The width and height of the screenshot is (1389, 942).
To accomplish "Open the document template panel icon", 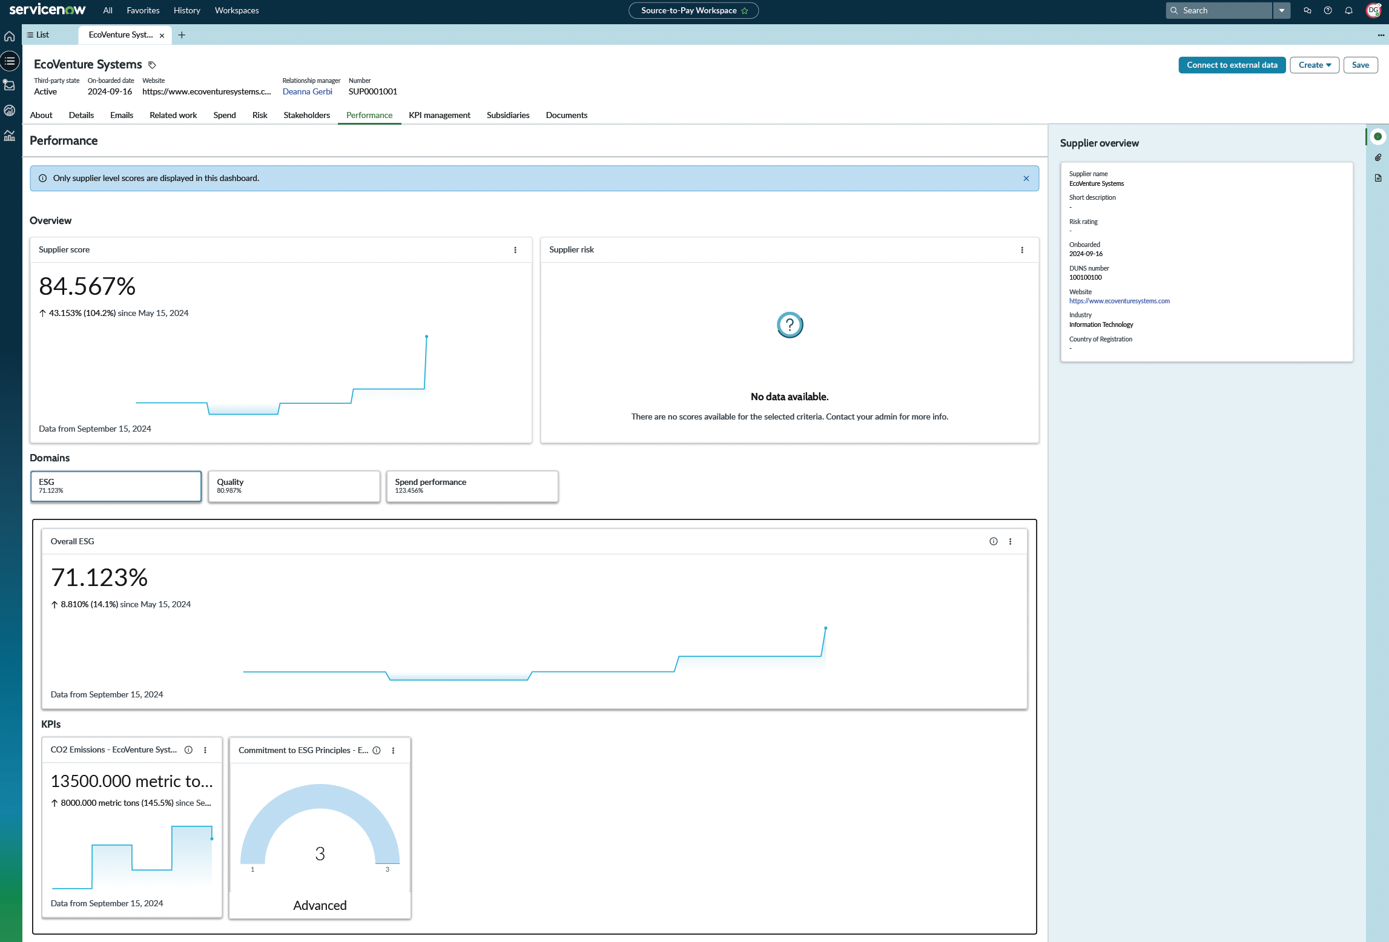I will 1377,178.
